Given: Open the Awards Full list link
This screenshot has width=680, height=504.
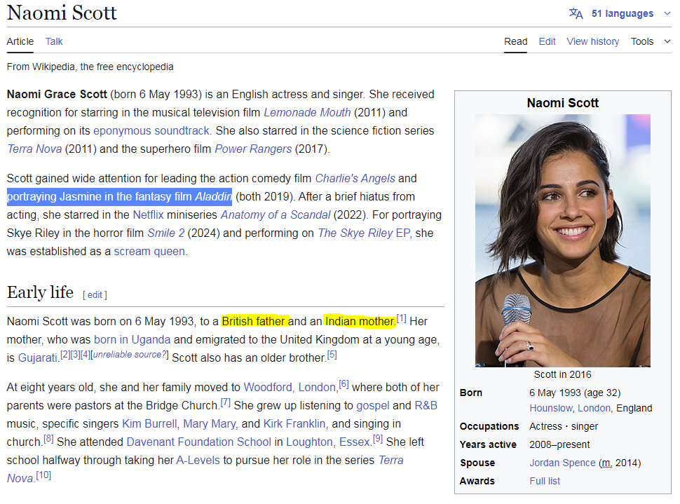Looking at the screenshot, I should pos(545,481).
